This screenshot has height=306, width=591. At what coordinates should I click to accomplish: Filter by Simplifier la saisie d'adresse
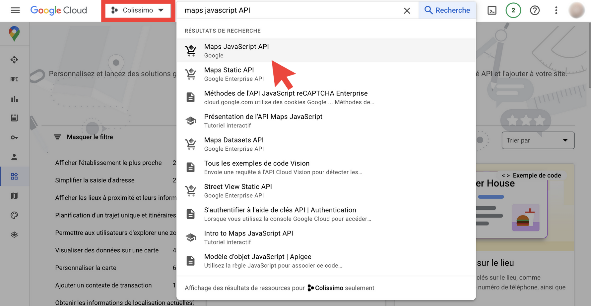pyautogui.click(x=95, y=180)
